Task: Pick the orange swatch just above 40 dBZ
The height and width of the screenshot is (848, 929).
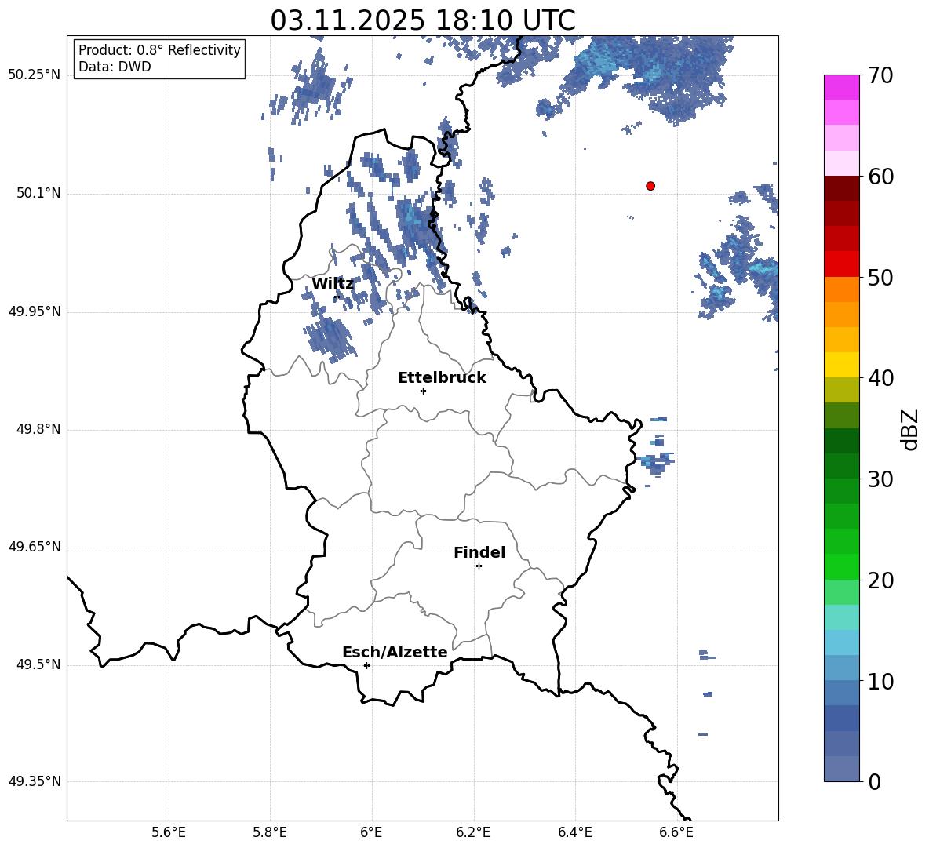Action: pos(841,365)
